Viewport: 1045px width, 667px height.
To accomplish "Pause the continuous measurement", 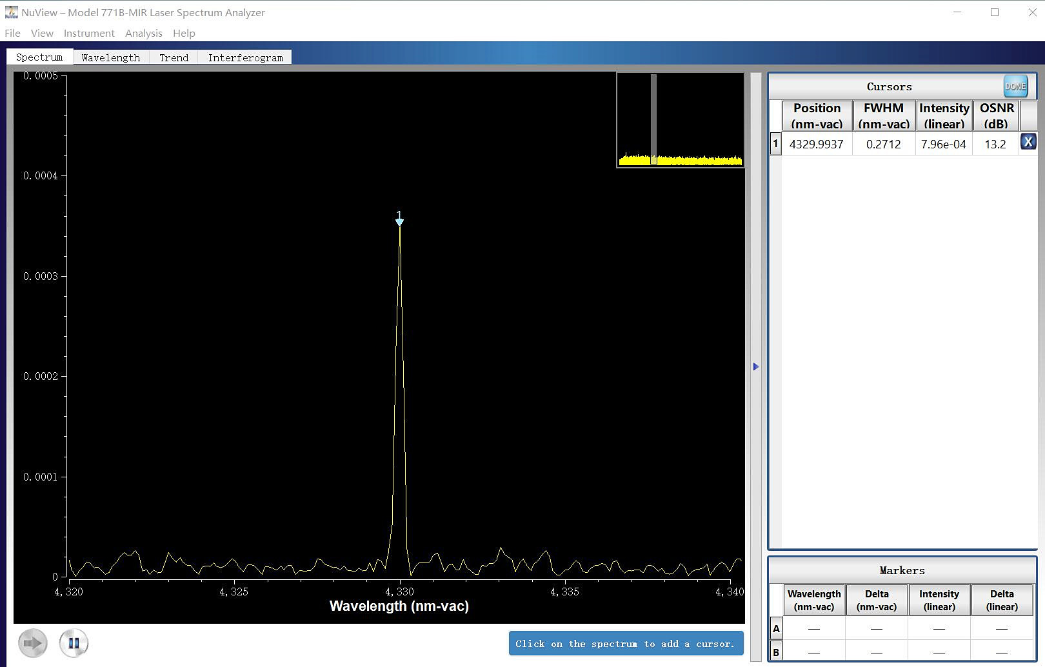I will (x=74, y=643).
